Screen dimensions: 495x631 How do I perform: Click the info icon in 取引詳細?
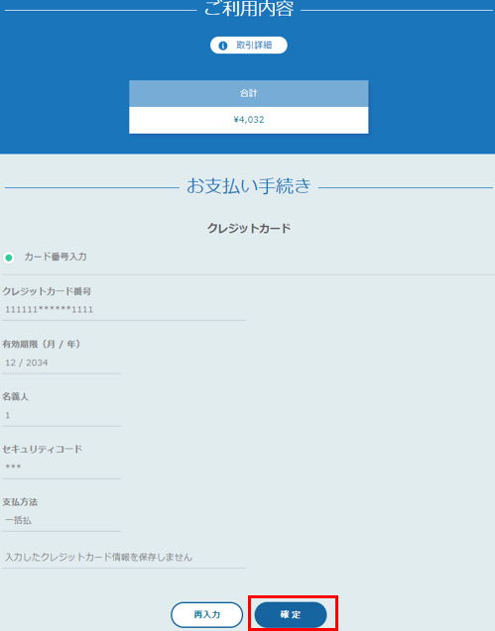pos(223,46)
